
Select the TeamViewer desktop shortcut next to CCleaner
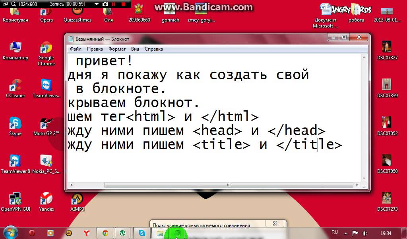coord(46,88)
